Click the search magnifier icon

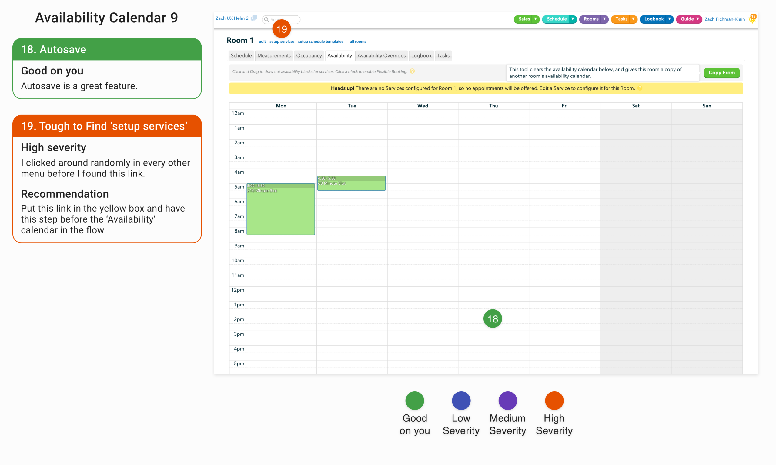pyautogui.click(x=266, y=20)
